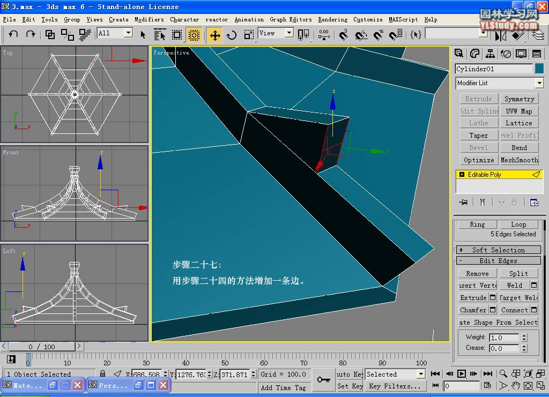The width and height of the screenshot is (549, 397).
Task: Click the 0 / 100 time slider
Action: coord(42,347)
